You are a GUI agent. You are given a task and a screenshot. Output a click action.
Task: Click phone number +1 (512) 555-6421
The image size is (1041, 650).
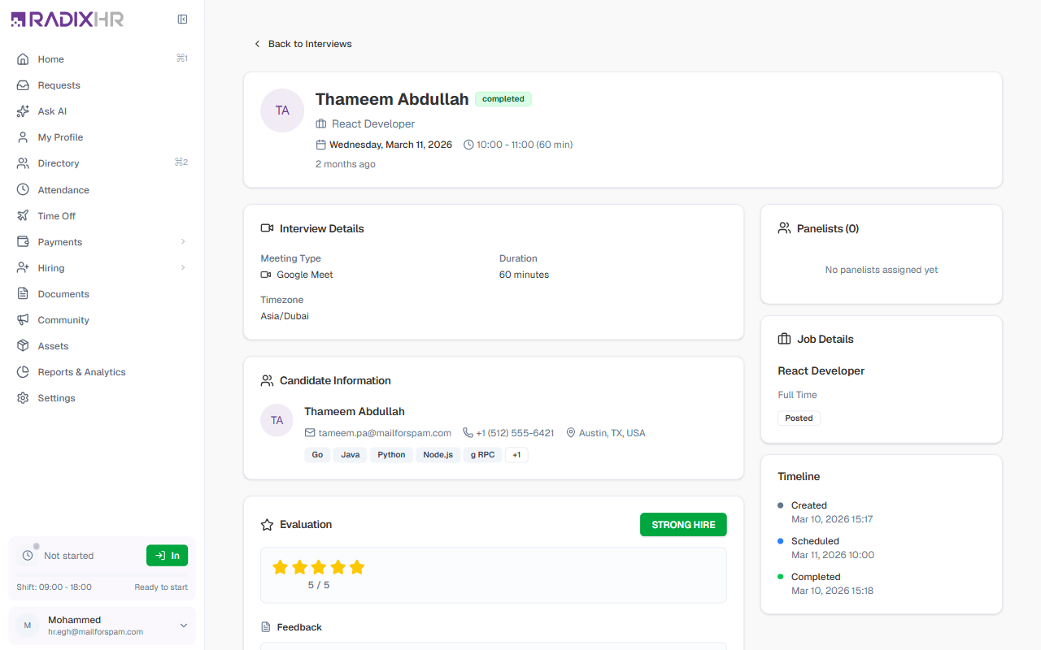pyautogui.click(x=515, y=433)
